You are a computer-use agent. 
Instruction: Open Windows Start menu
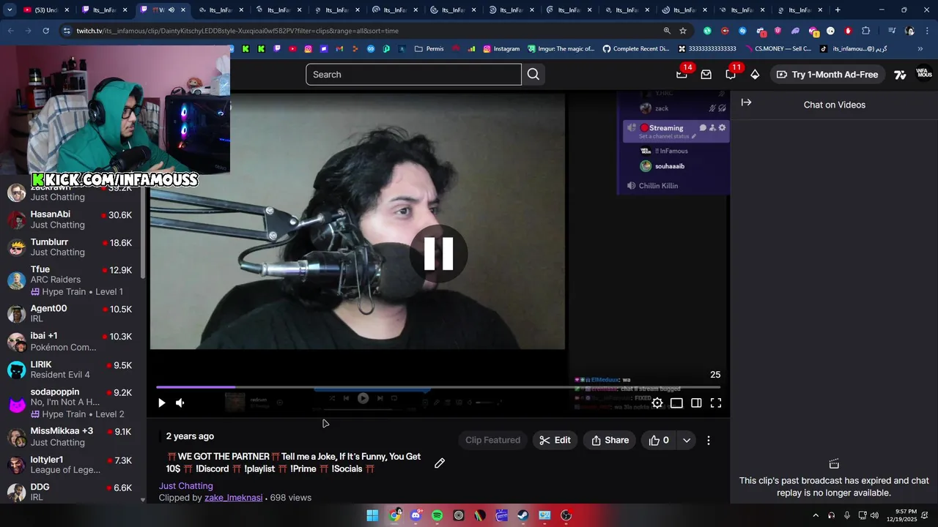[x=372, y=515]
